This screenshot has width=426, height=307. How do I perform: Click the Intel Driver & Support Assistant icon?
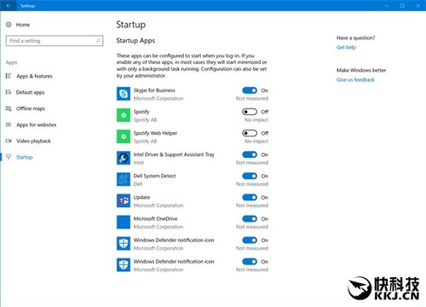coord(124,158)
